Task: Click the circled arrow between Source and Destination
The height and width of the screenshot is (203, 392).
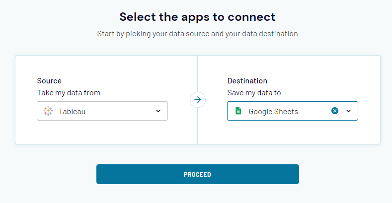Action: (198, 100)
